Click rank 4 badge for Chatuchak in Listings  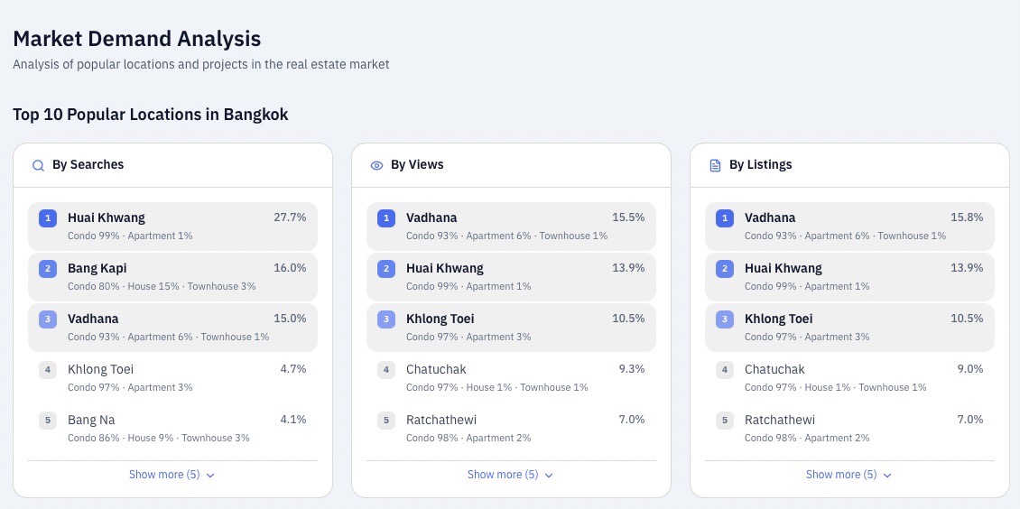coord(725,370)
